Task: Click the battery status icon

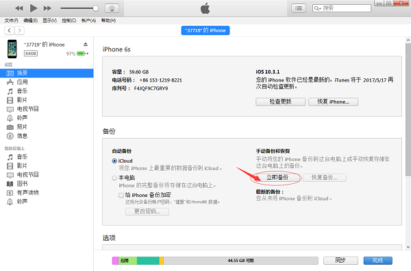Action: [x=81, y=54]
